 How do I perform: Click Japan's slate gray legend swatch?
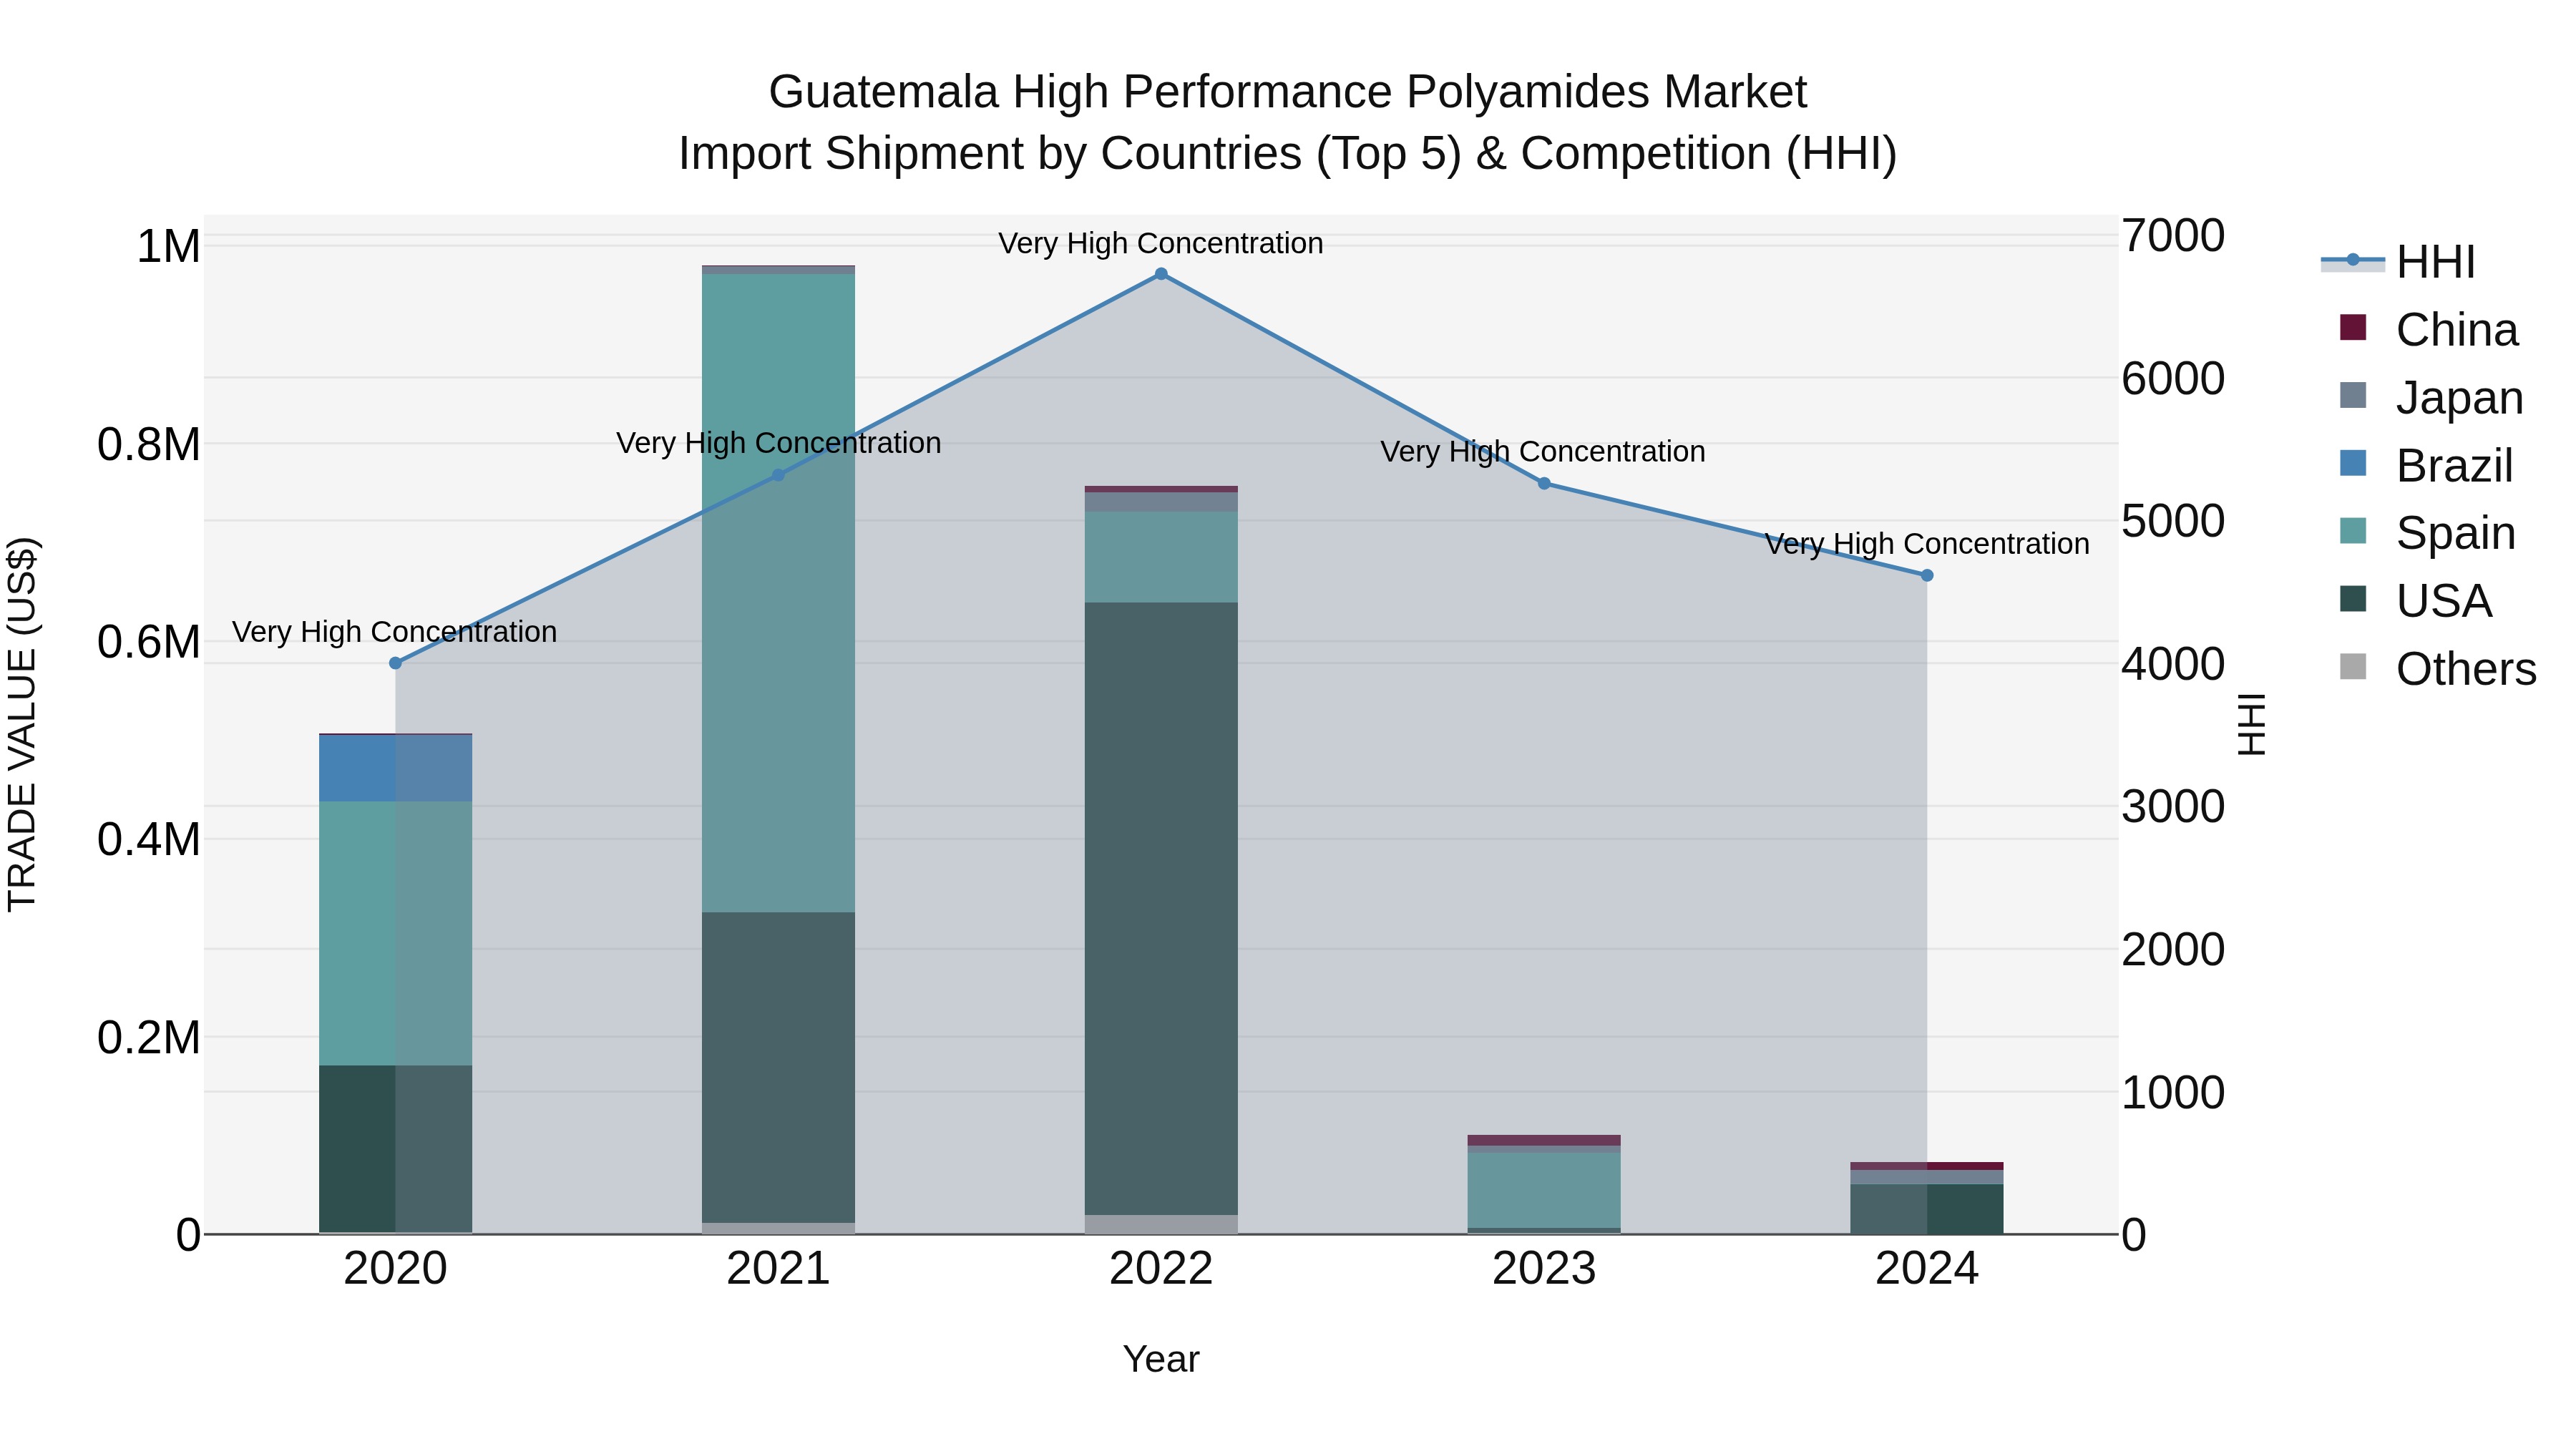pos(2353,395)
